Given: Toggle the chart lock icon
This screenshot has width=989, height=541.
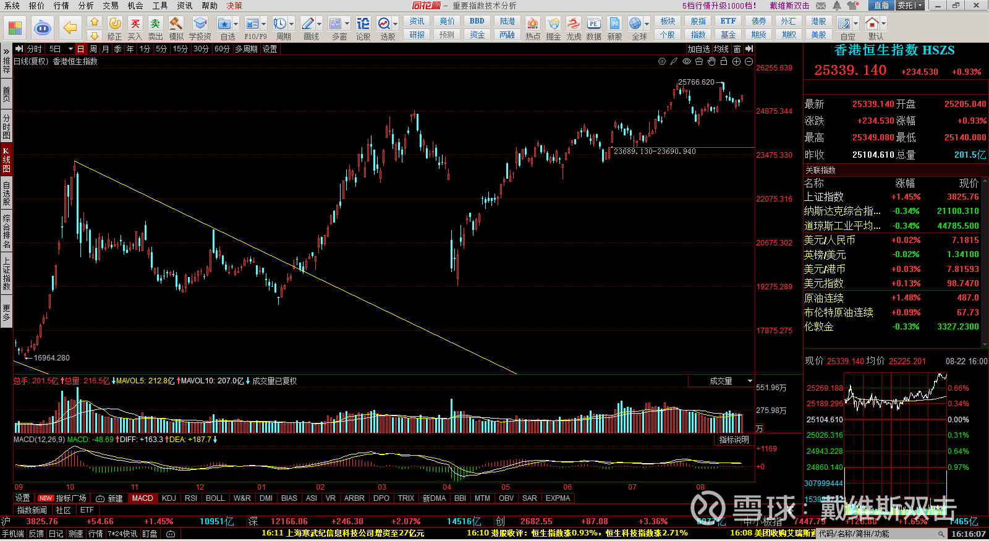Looking at the screenshot, I should [x=724, y=61].
